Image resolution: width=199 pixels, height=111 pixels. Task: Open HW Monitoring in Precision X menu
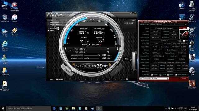coord(55,23)
